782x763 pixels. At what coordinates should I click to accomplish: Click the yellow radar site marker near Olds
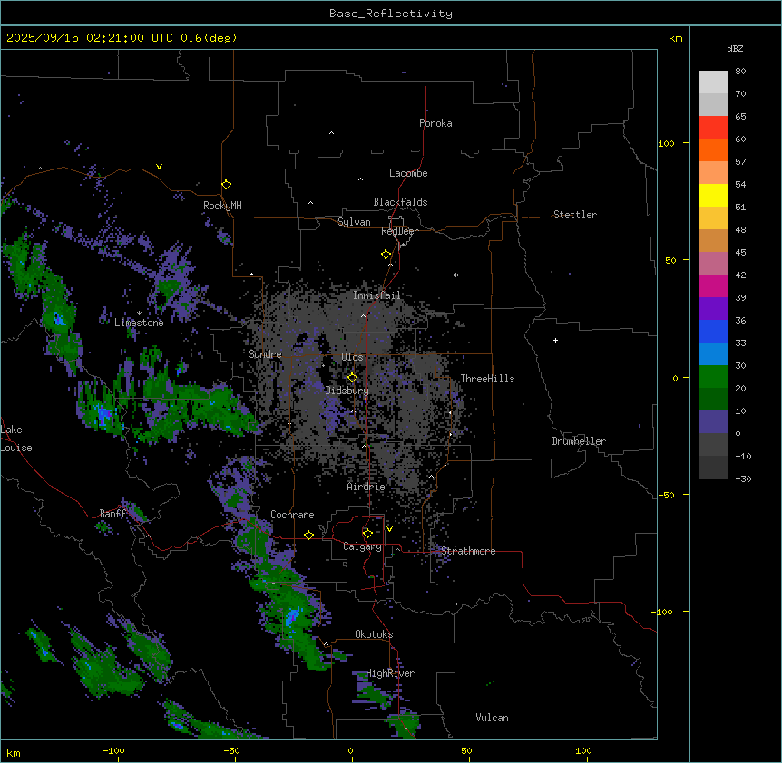352,378
